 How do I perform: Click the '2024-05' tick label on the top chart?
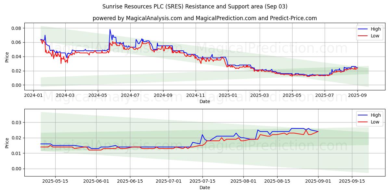click(98, 96)
